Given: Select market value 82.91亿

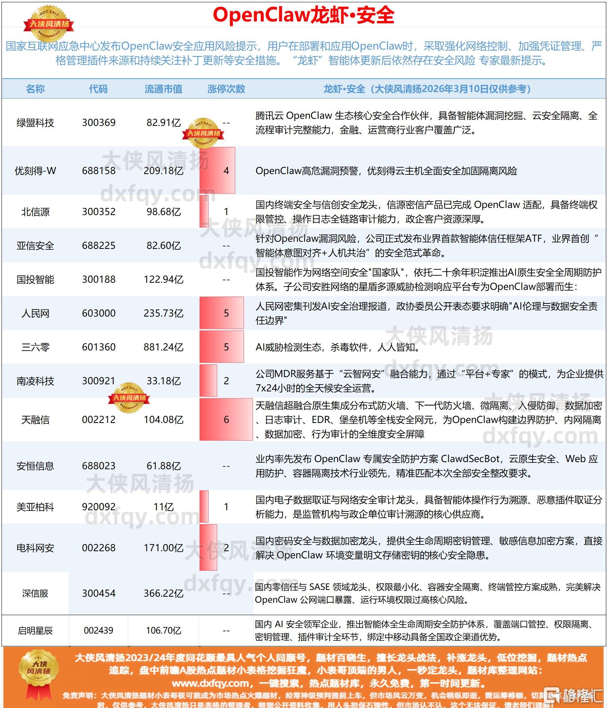Looking at the screenshot, I should tap(164, 123).
